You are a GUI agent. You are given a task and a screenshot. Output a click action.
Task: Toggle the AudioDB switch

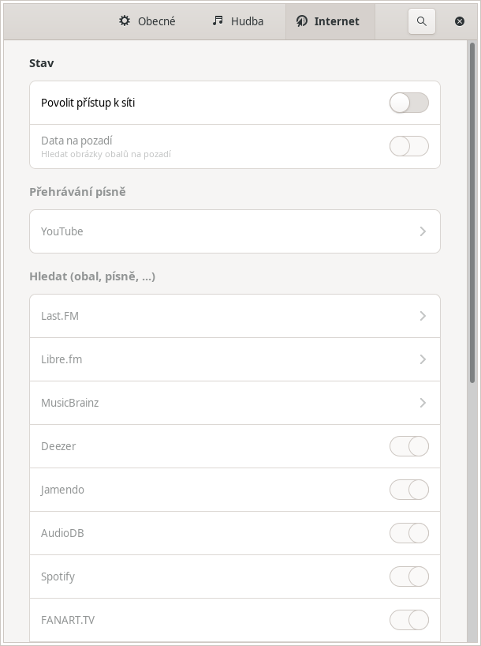click(x=409, y=533)
